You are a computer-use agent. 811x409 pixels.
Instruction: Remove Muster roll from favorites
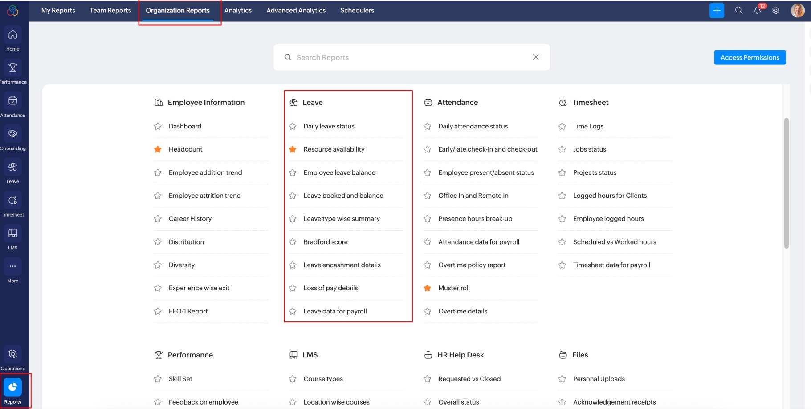click(x=427, y=288)
